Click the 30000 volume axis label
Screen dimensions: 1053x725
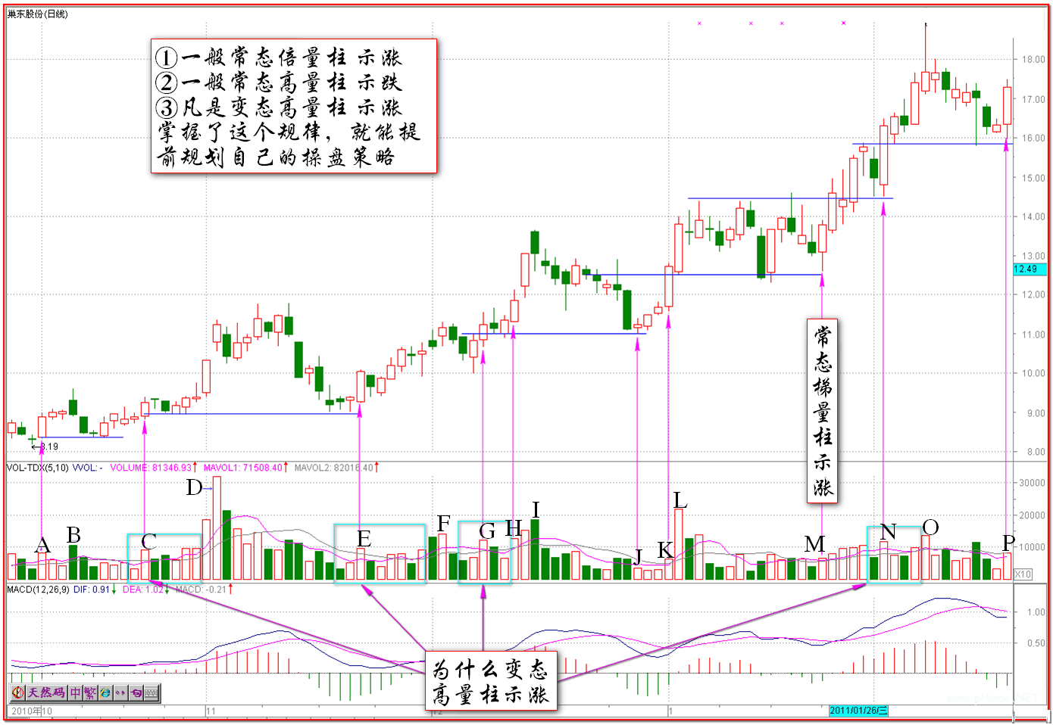tap(1032, 483)
